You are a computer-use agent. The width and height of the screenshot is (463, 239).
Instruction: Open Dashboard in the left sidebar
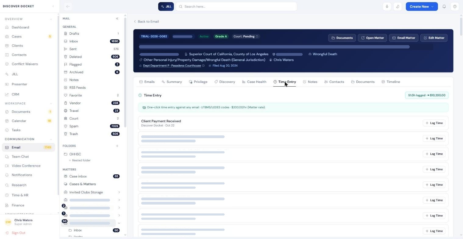[x=20, y=27]
